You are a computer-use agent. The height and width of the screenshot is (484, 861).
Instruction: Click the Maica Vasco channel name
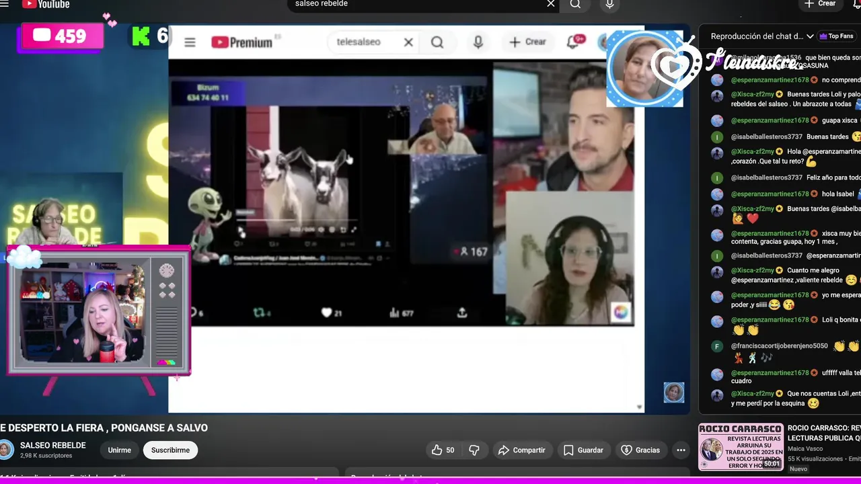pyautogui.click(x=805, y=448)
